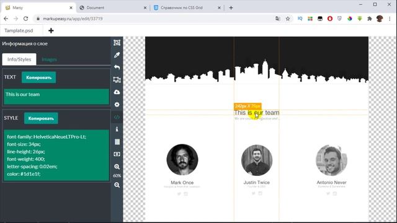Click the color: #1d1e1f style line
The height and width of the screenshot is (223, 397).
(24, 174)
